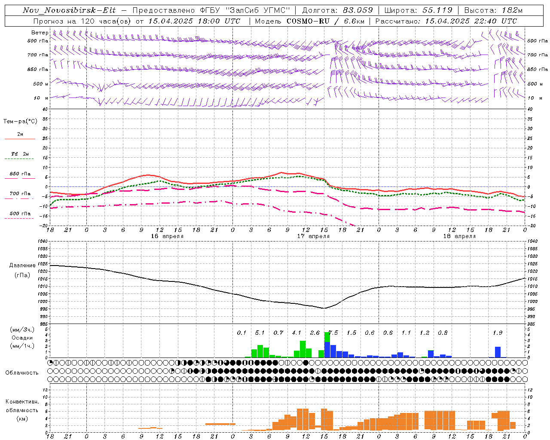Click the "Тем-ра(°C)" temperature panel label
The width and height of the screenshot is (550, 440).
coord(20,122)
